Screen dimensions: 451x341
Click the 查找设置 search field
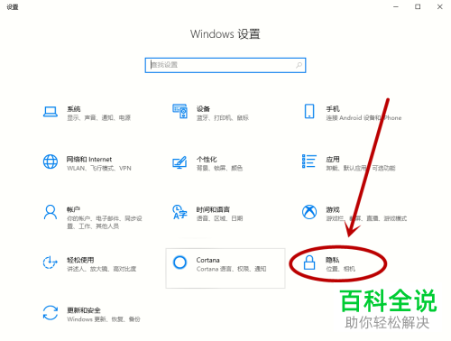[x=225, y=65]
